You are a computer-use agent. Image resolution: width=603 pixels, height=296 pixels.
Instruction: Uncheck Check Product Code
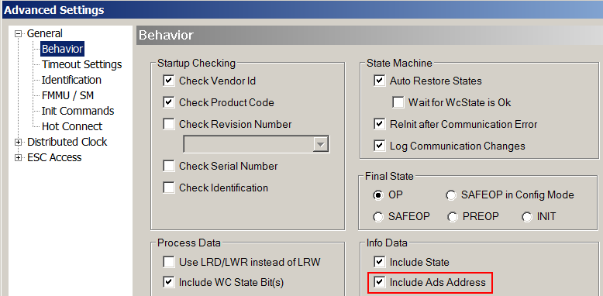168,102
